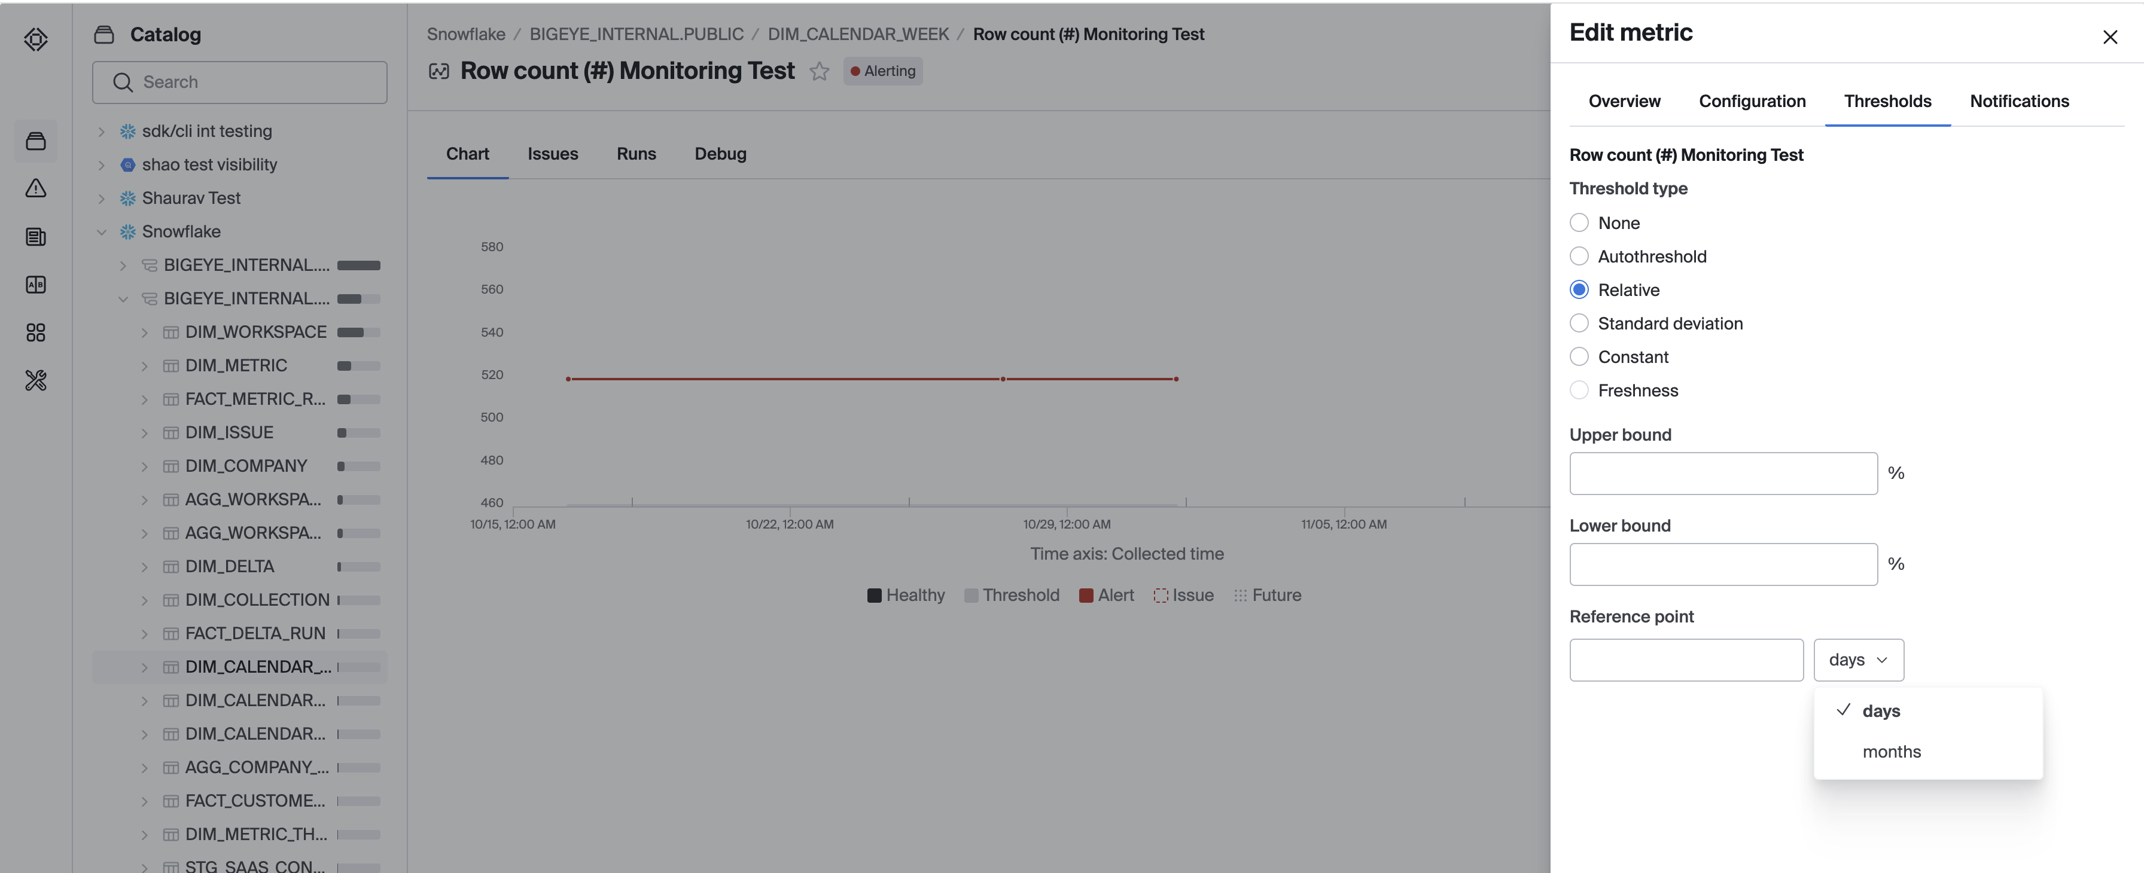Select months from the dropdown list
2144x873 pixels.
point(1891,752)
